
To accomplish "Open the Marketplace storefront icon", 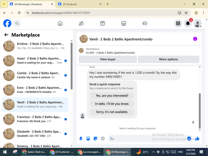I will point(124,23).
